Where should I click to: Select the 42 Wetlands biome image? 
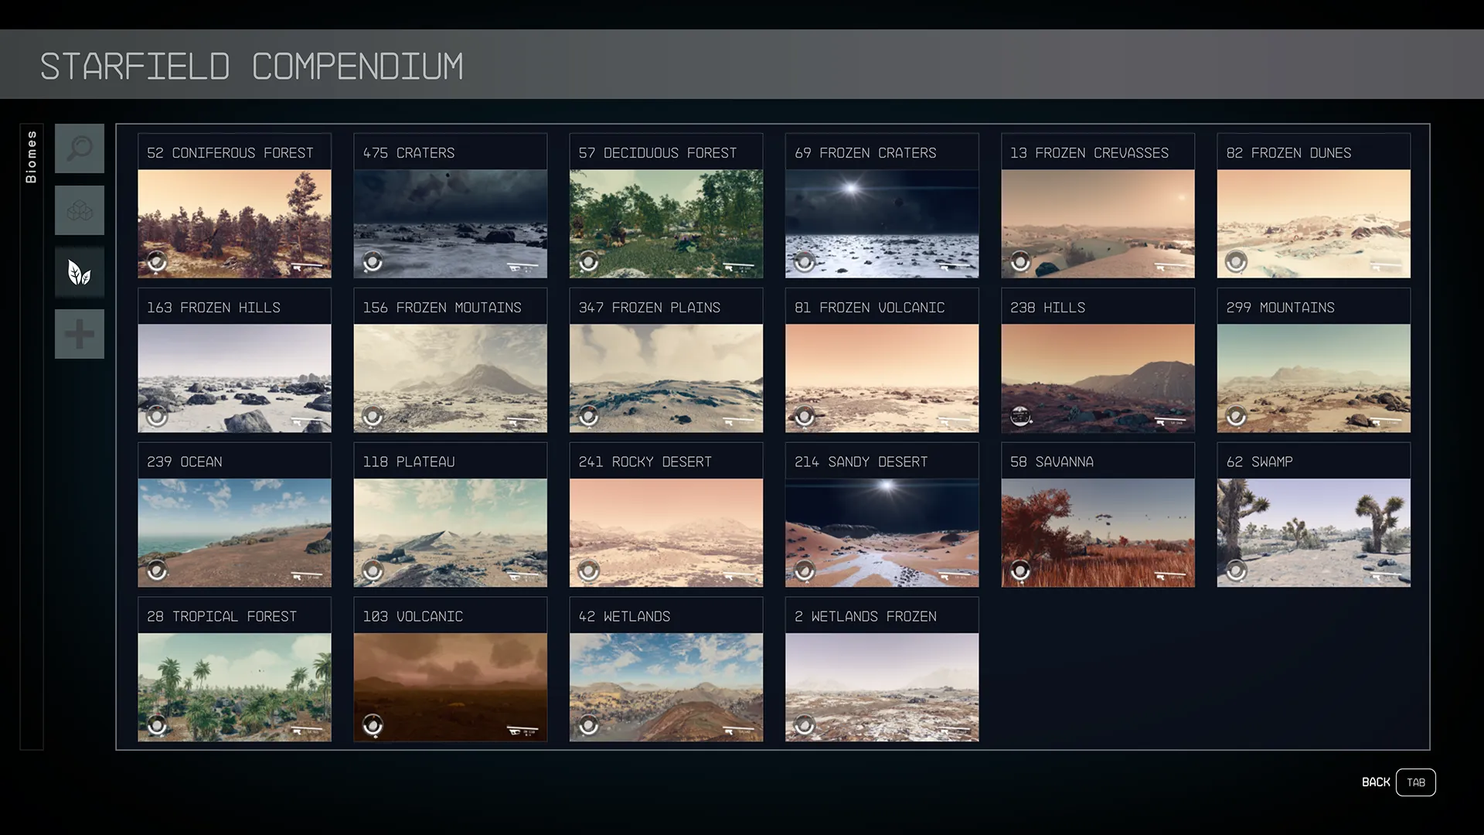[666, 687]
